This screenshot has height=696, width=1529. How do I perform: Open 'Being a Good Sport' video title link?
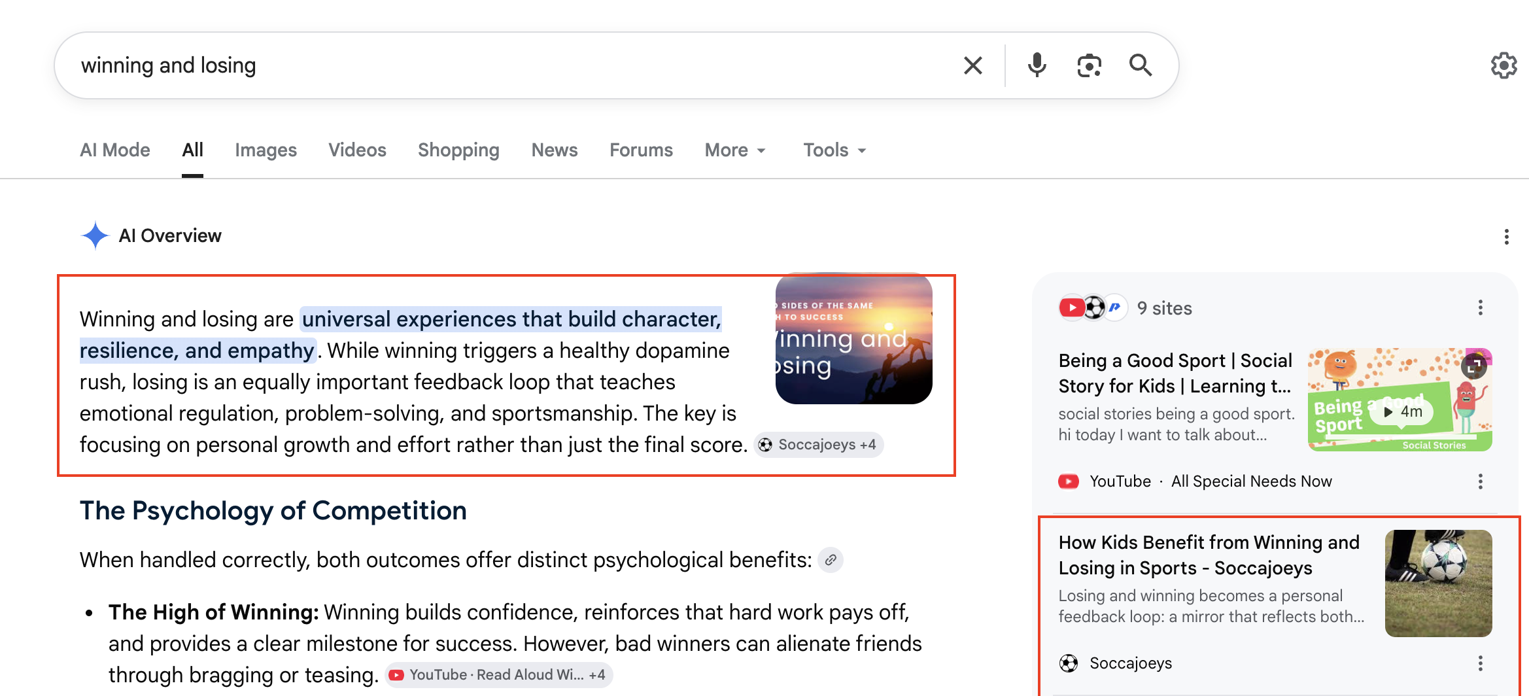click(x=1175, y=374)
